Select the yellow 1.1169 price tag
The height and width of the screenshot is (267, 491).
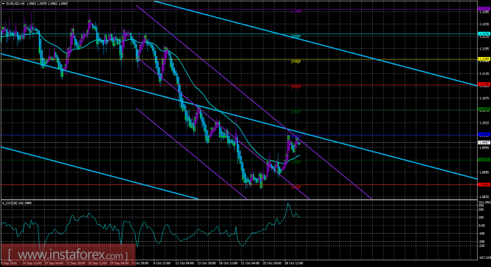point(484,58)
